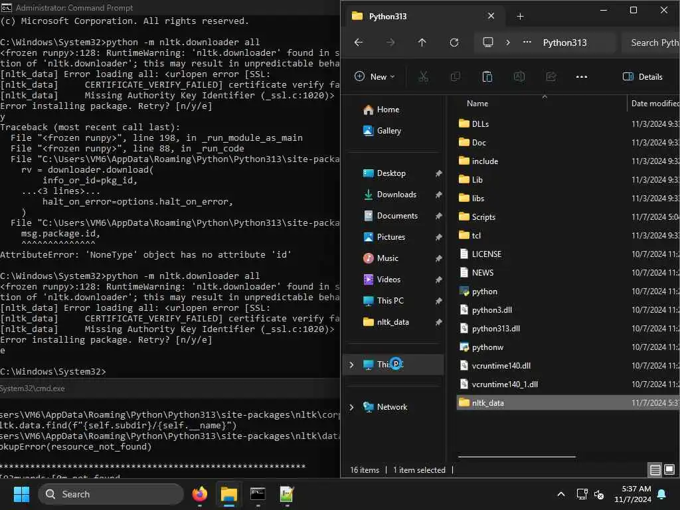Toggle the Details pane
Viewport: 680px width, 510px height.
[643, 77]
